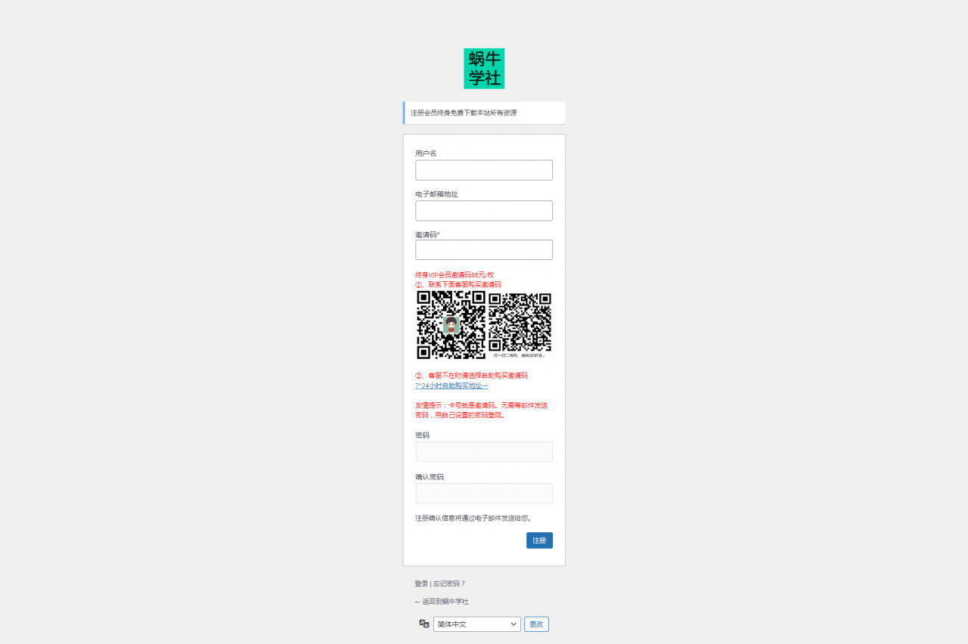Focus the 确认密码 input field
The image size is (968, 644).
point(484,493)
